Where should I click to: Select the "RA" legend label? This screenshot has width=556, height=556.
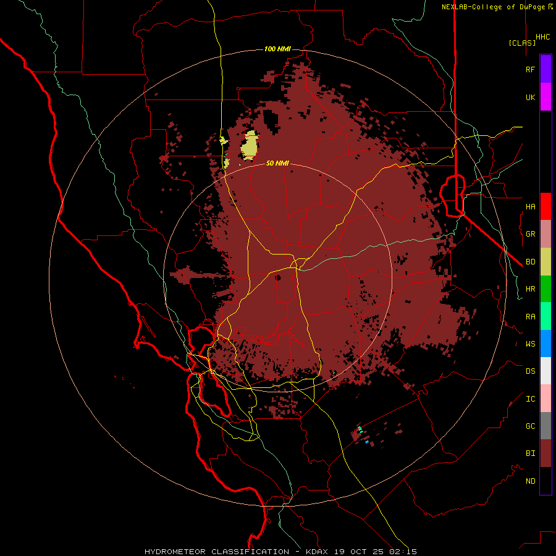click(530, 316)
